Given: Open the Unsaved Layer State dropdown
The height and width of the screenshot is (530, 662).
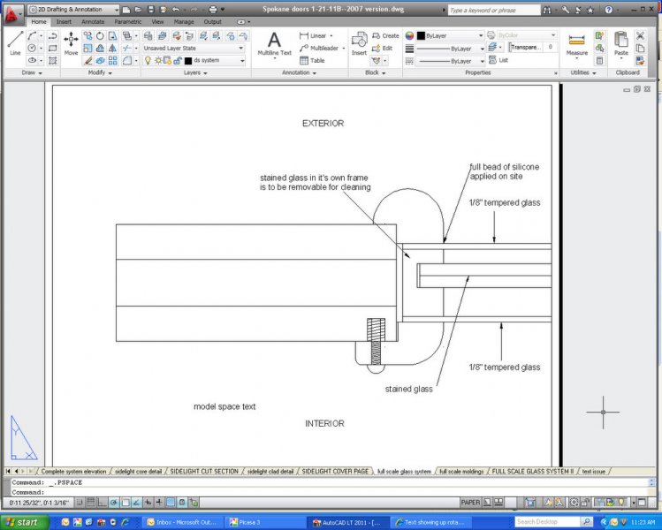Looking at the screenshot, I should [194, 48].
